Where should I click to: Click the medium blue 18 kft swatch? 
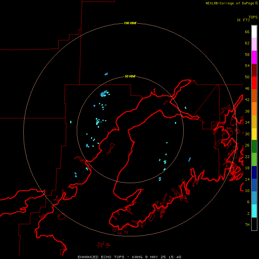[x=254, y=185]
